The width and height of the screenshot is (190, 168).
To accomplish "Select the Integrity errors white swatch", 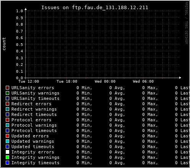I will click(7, 152).
